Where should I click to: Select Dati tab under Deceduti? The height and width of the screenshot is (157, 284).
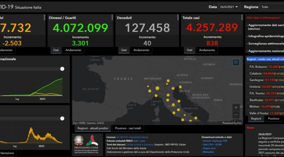point(124,50)
